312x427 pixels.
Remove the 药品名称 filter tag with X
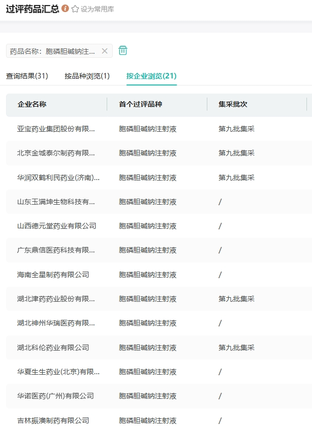coord(105,51)
